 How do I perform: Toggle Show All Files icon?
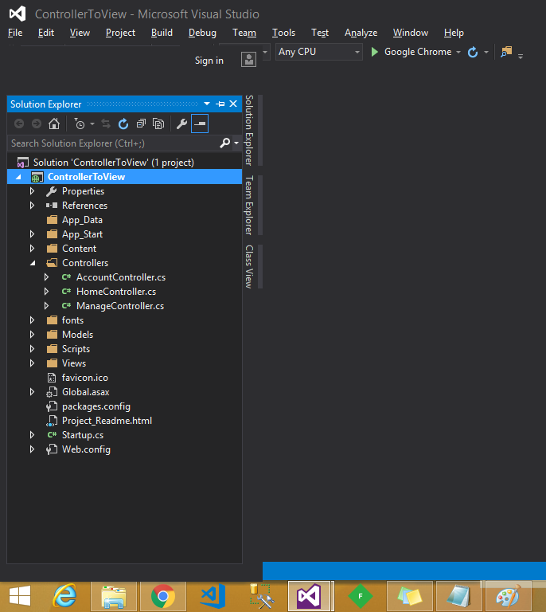click(x=158, y=124)
